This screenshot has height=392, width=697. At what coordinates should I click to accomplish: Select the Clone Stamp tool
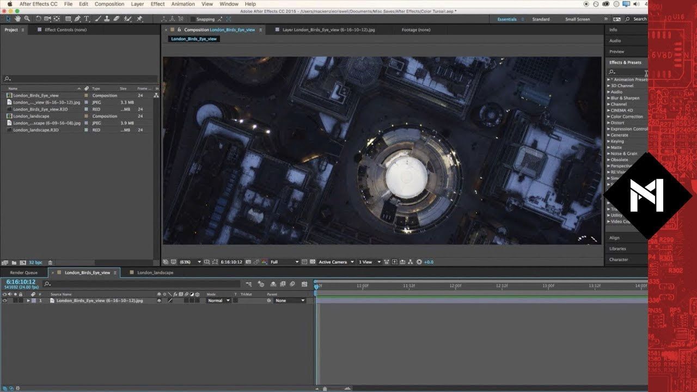(107, 19)
